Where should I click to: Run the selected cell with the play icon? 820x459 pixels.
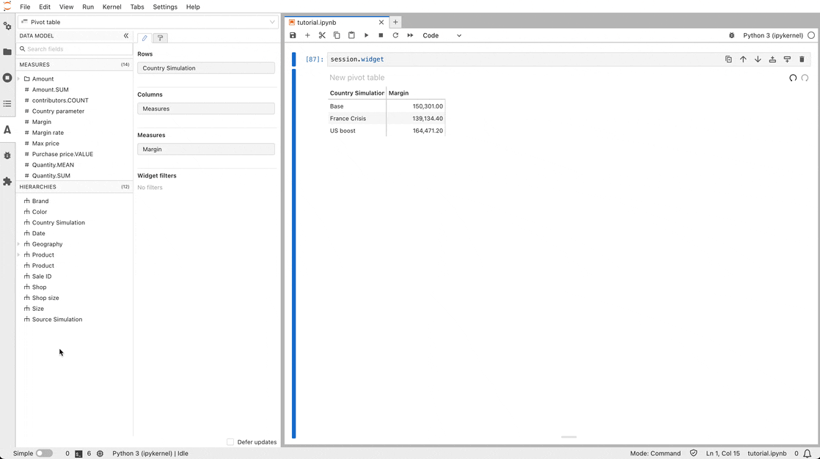[x=366, y=35]
